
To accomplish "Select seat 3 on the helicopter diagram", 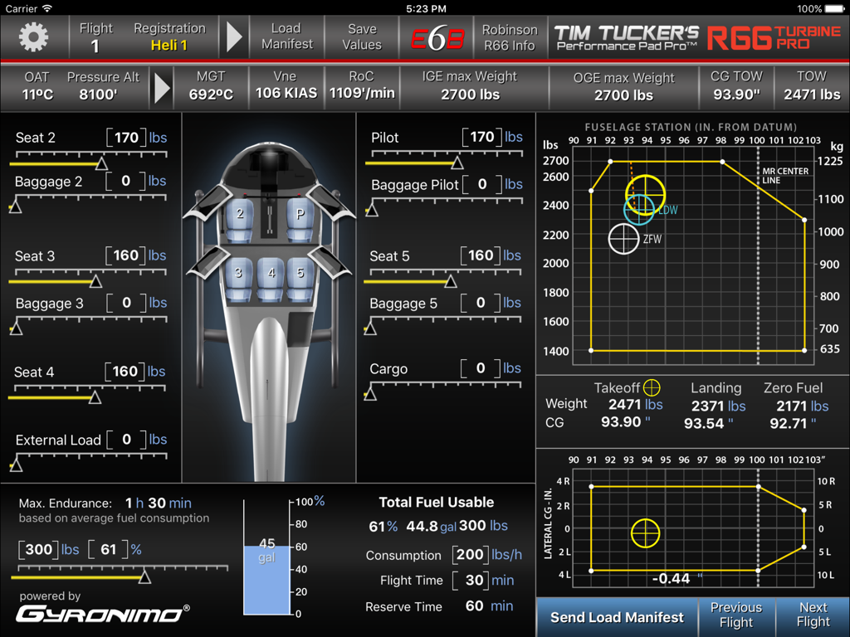I will (x=240, y=273).
